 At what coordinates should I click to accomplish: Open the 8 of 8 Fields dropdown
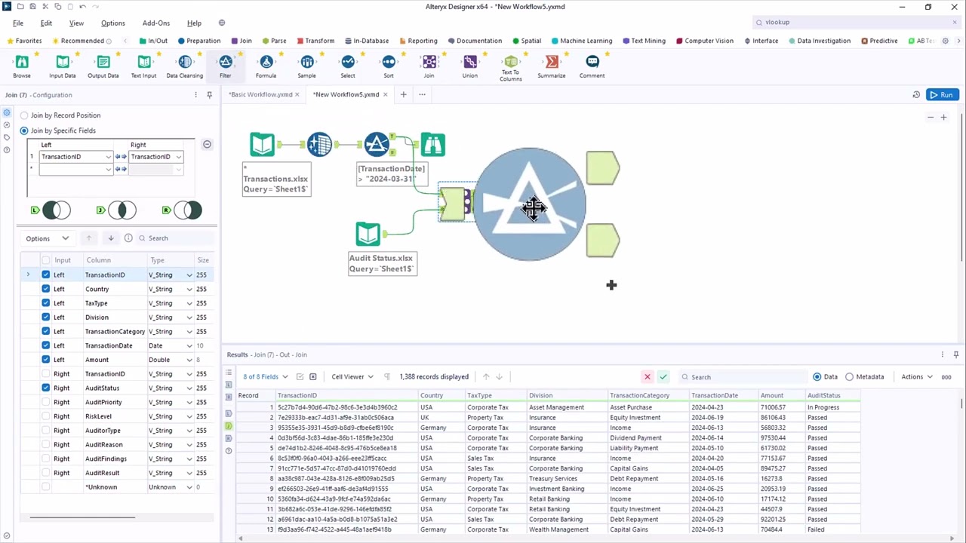[266, 376]
